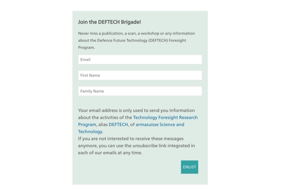300x194 pixels.
Task: Click the "Join the DEFTECH Brigade!" heading
Action: (109, 22)
